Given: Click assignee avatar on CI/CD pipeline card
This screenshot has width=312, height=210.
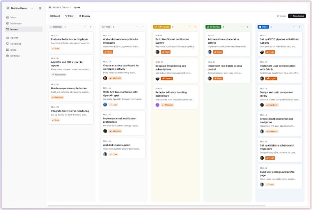Looking at the screenshot, I should [x=262, y=52].
